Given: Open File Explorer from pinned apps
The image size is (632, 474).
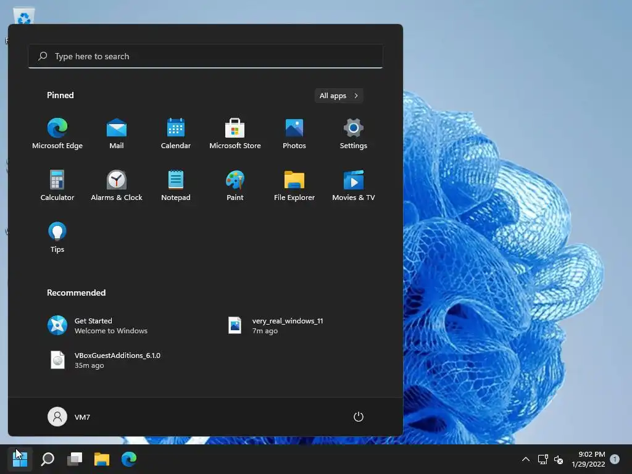Looking at the screenshot, I should (x=294, y=186).
